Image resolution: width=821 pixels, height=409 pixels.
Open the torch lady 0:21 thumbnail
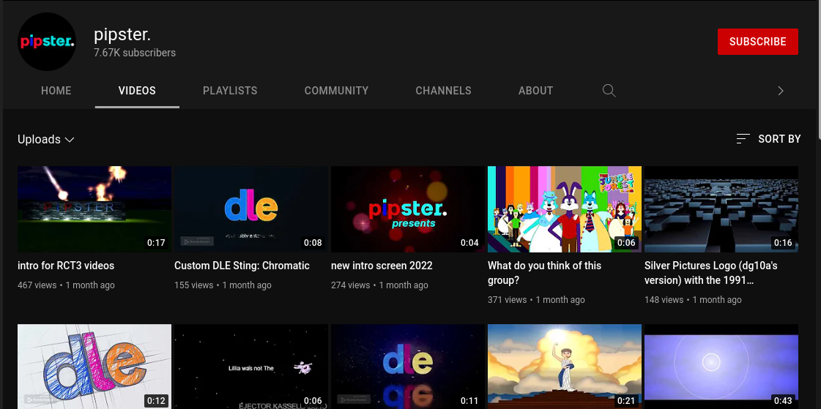pos(565,367)
